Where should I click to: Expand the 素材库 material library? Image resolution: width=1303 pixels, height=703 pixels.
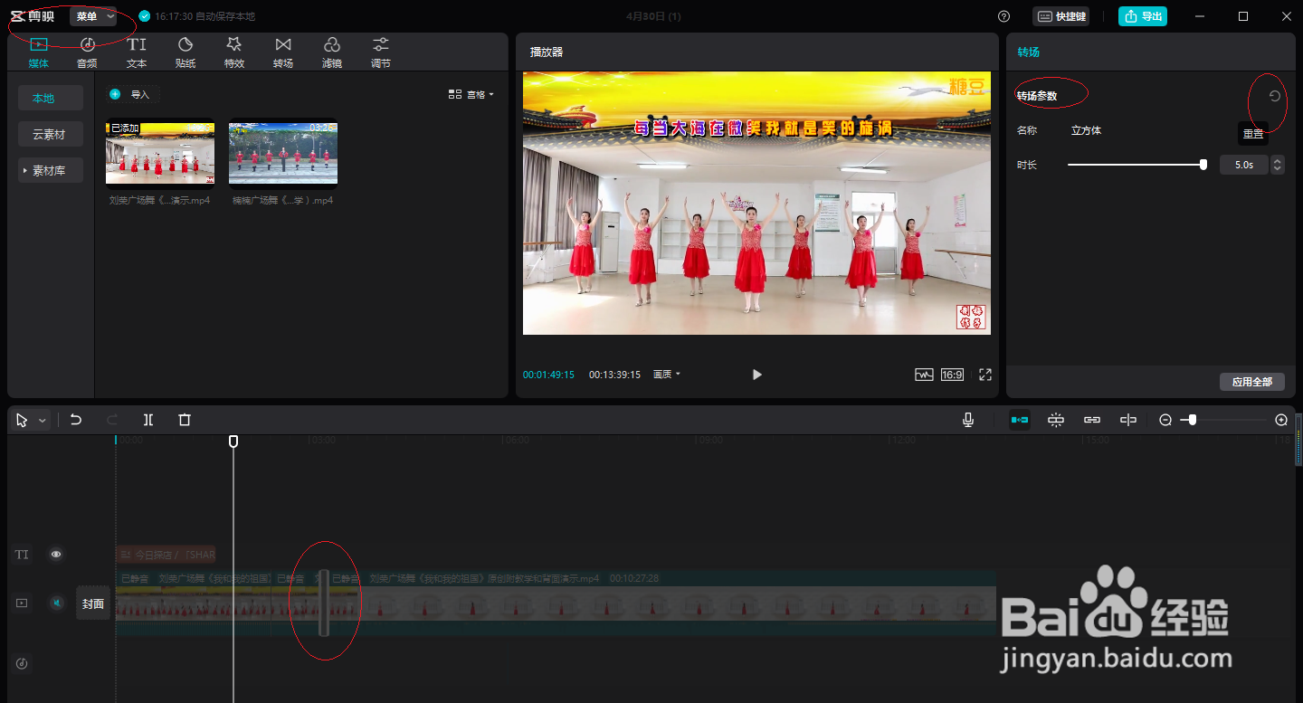[x=51, y=170]
